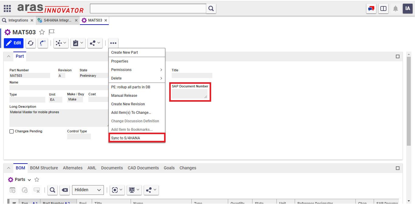
Task: Open the navigation grid menu
Action: [x=7, y=8]
